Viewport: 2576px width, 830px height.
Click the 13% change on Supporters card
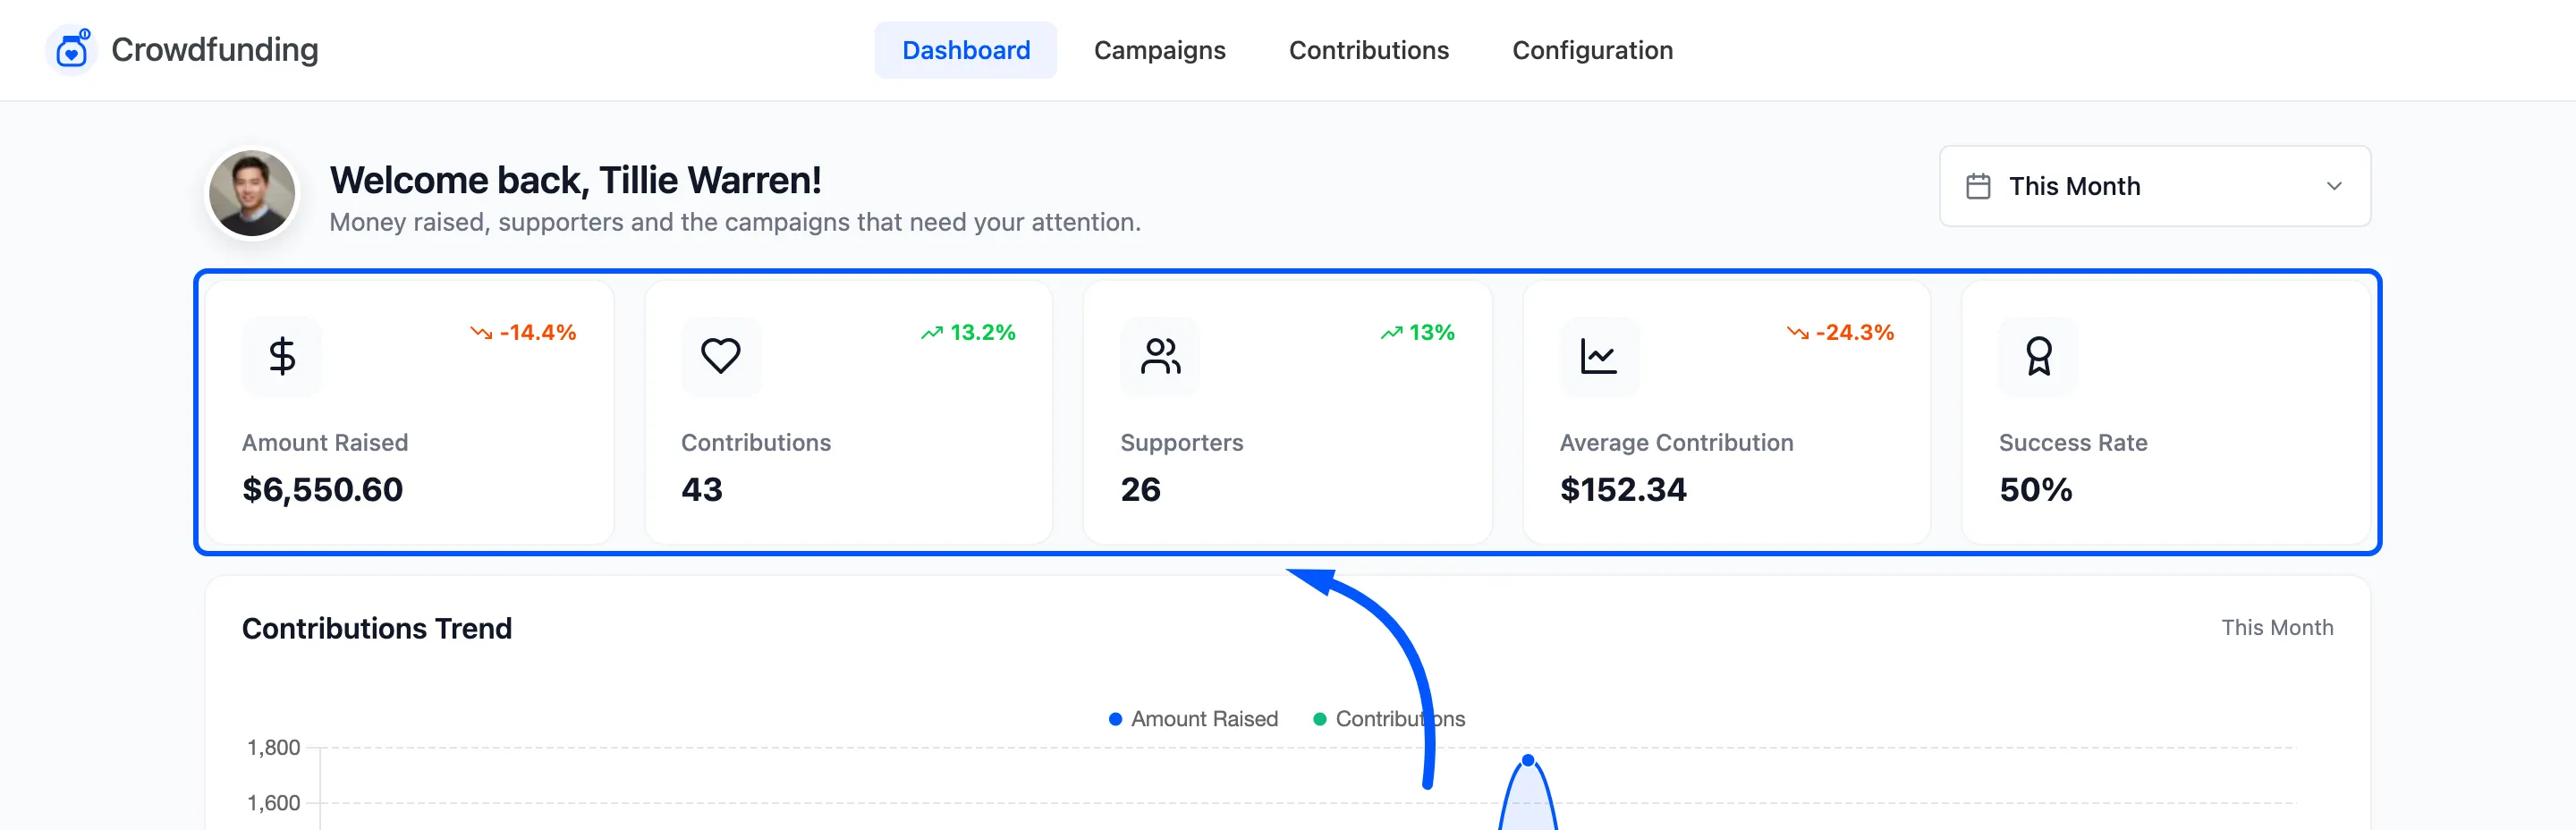click(1431, 332)
